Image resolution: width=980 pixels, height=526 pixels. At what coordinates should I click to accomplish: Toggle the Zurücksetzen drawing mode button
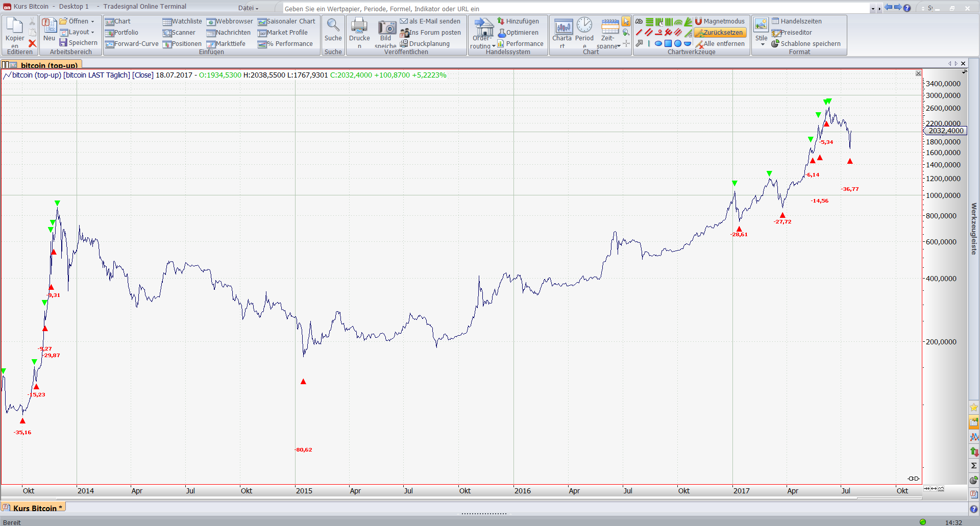(720, 33)
